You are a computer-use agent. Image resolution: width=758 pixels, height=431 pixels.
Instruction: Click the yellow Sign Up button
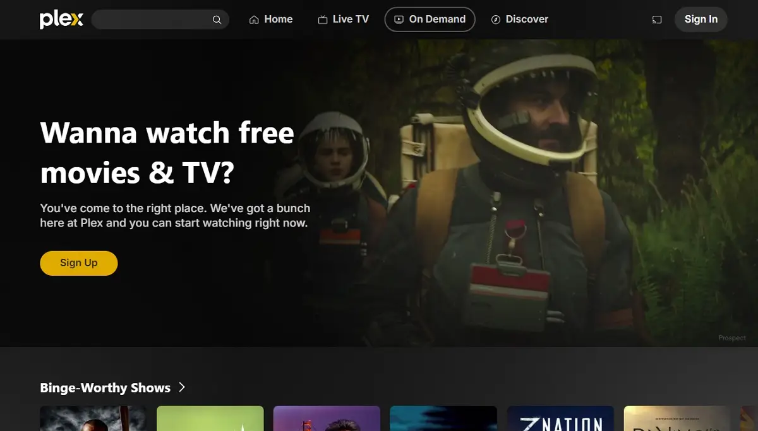(x=79, y=263)
